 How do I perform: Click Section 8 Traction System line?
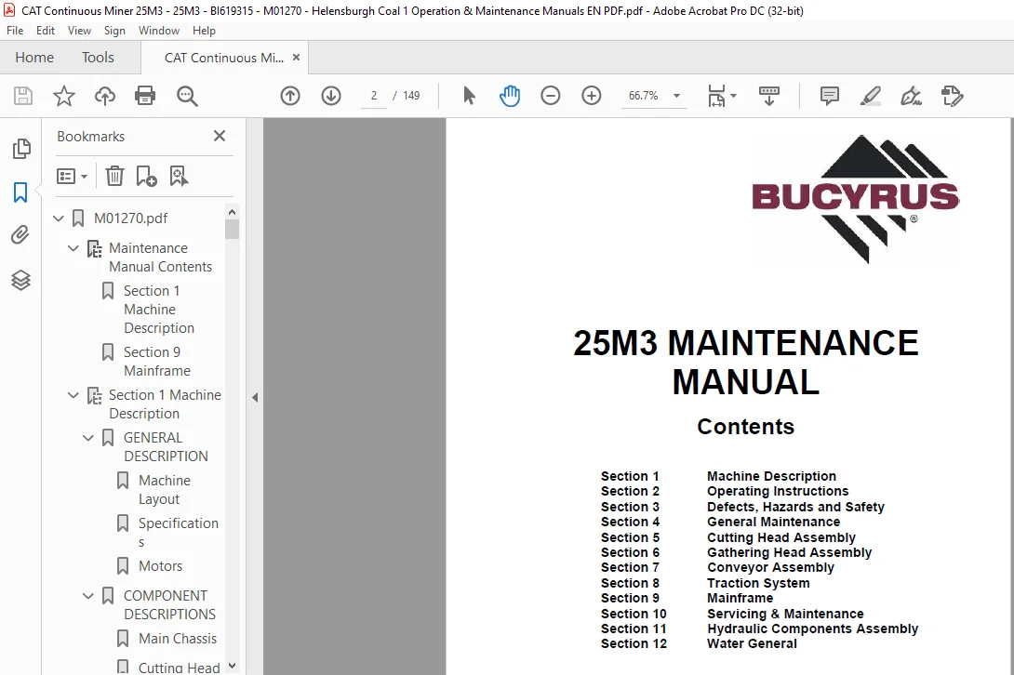705,583
